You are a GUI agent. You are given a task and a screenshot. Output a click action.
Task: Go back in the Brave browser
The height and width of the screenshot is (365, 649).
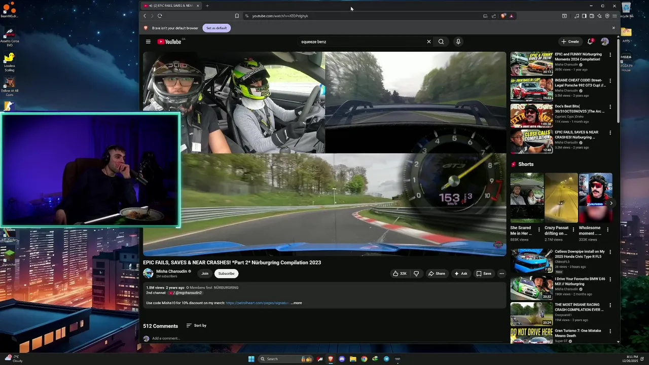click(145, 16)
